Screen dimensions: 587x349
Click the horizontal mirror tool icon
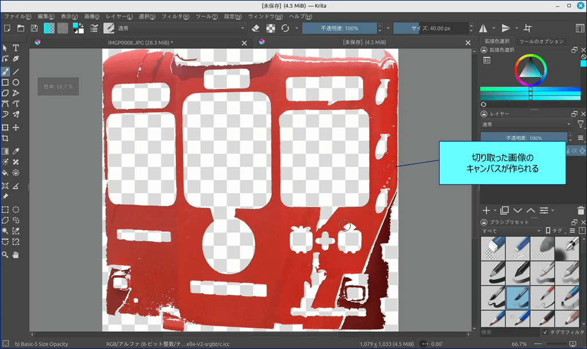coord(483,28)
